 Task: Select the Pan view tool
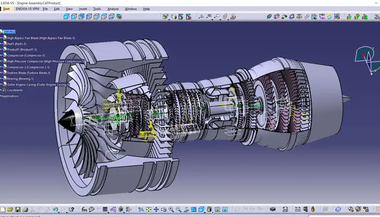[156, 209]
